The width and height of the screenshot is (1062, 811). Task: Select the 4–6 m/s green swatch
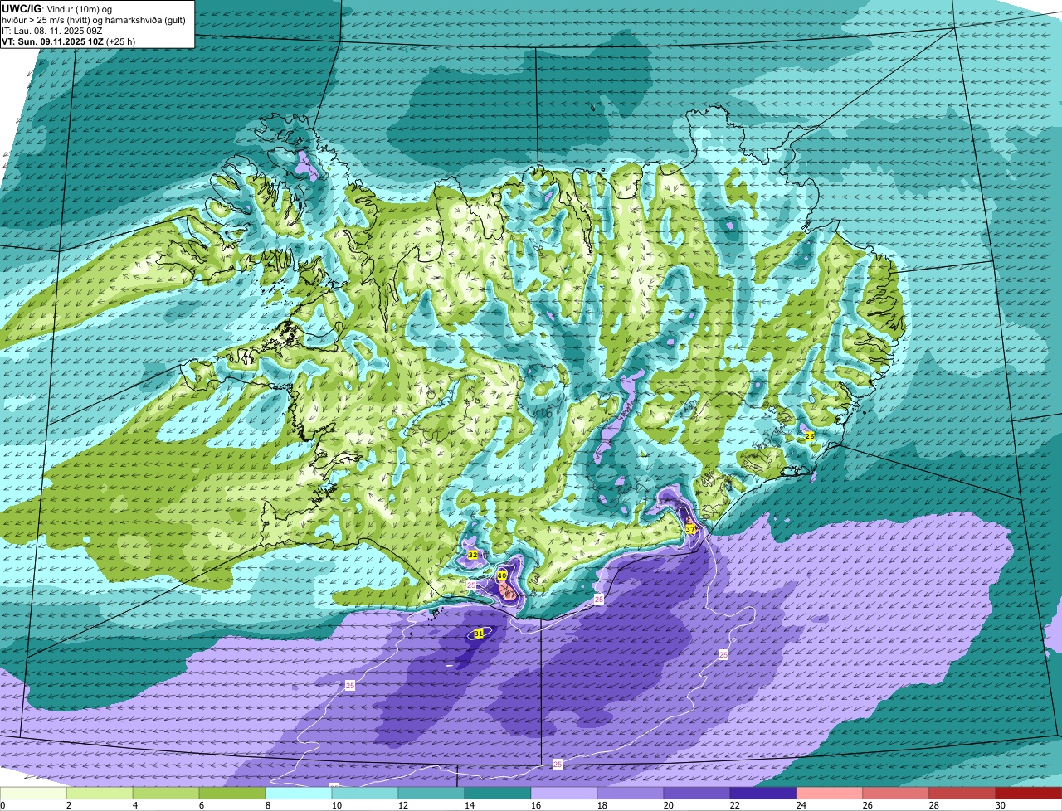click(x=166, y=794)
